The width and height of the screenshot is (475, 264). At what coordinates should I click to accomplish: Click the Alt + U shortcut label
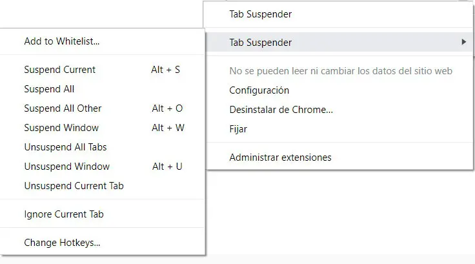pyautogui.click(x=167, y=167)
